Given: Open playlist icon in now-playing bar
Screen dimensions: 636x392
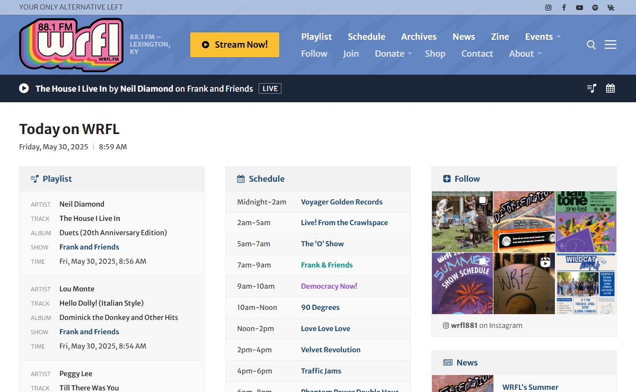Looking at the screenshot, I should [x=592, y=88].
